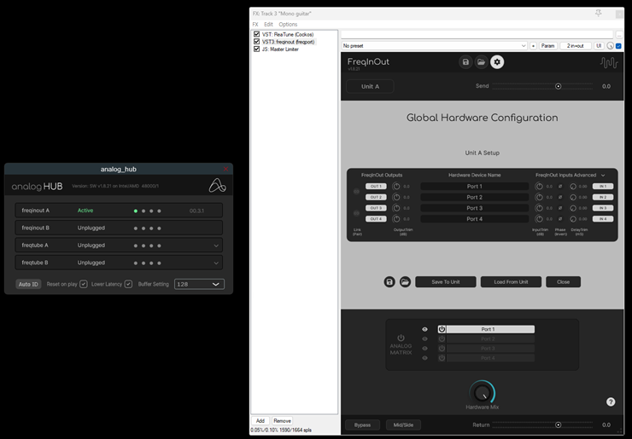Uncheck the freqinout VST3 enable checkbox
This screenshot has height=439, width=632.
tap(256, 42)
